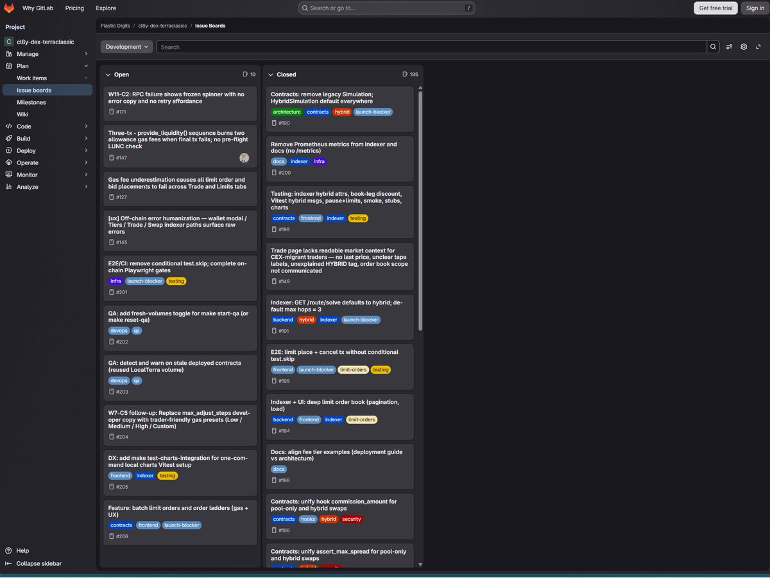Click the Build rocket icon
Image resolution: width=770 pixels, height=578 pixels.
coord(8,138)
